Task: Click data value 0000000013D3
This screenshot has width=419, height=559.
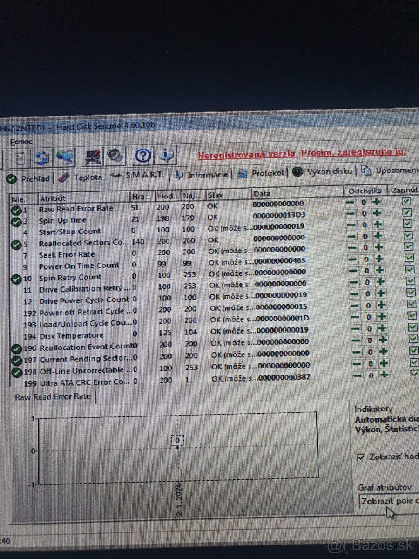Action: click(280, 215)
